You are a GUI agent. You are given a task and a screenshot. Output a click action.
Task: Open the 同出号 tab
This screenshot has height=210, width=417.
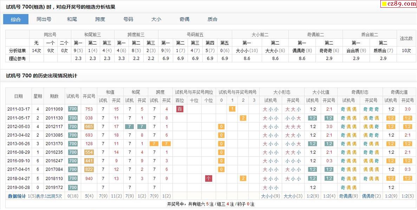click(x=44, y=19)
